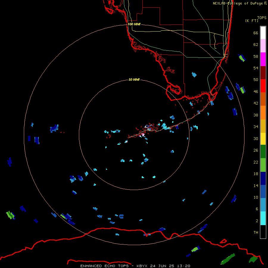Click the 46 value on the legend scale
268x268 pixels.
[256, 92]
